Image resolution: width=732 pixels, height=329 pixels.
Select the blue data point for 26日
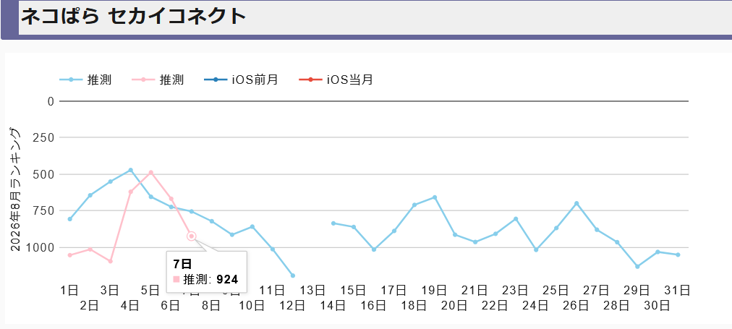coord(576,203)
